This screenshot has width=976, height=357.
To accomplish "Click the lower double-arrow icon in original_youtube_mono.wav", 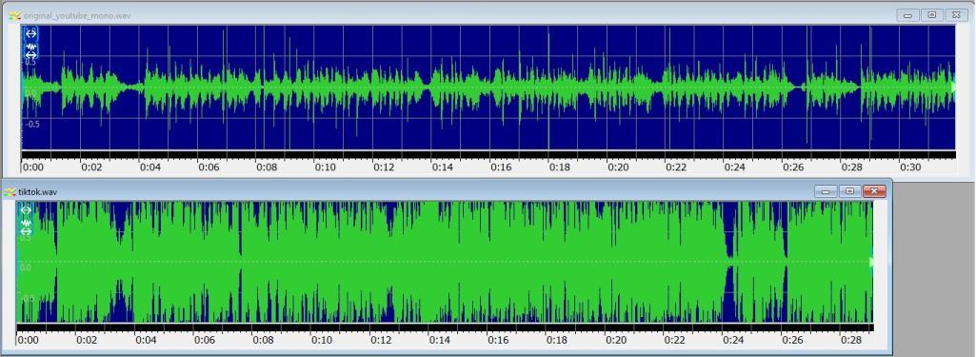I will [31, 55].
